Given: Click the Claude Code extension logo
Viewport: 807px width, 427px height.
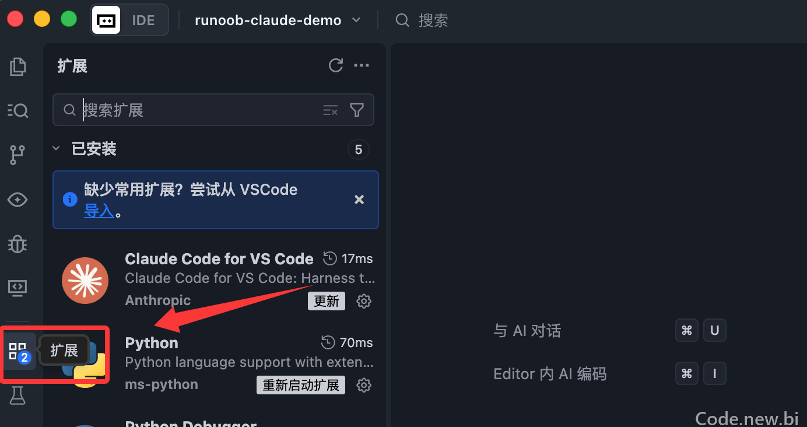Looking at the screenshot, I should pyautogui.click(x=85, y=280).
